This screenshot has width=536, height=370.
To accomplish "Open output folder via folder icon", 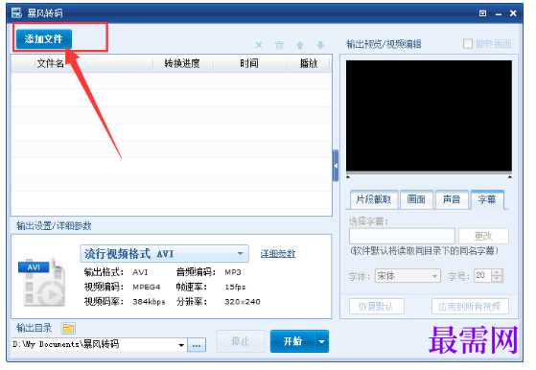I will tap(68, 329).
